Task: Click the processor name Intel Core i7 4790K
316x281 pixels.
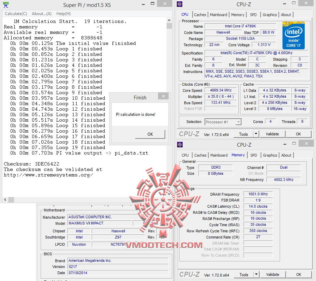Action: (x=240, y=26)
